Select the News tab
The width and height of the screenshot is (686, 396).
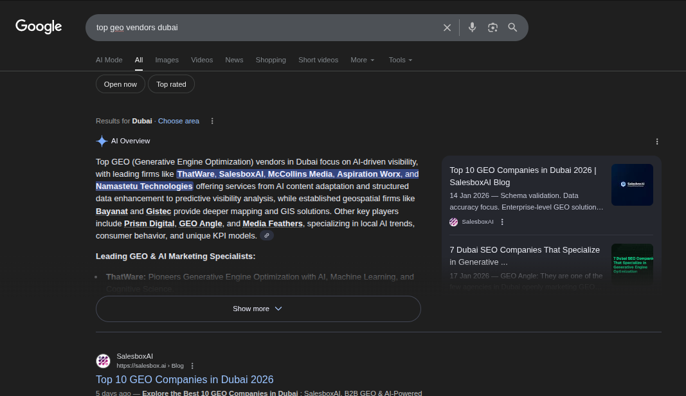[x=234, y=60]
